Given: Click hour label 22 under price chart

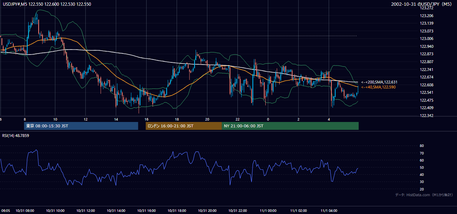Looking at the screenshot, I should [237, 119].
